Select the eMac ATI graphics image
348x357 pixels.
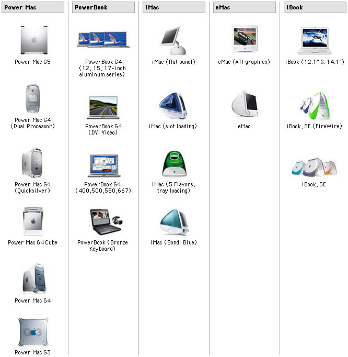pos(245,39)
